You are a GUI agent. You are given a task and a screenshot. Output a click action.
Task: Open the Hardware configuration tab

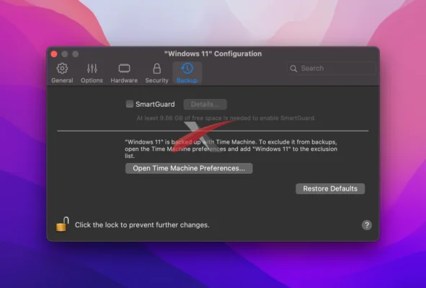click(124, 73)
